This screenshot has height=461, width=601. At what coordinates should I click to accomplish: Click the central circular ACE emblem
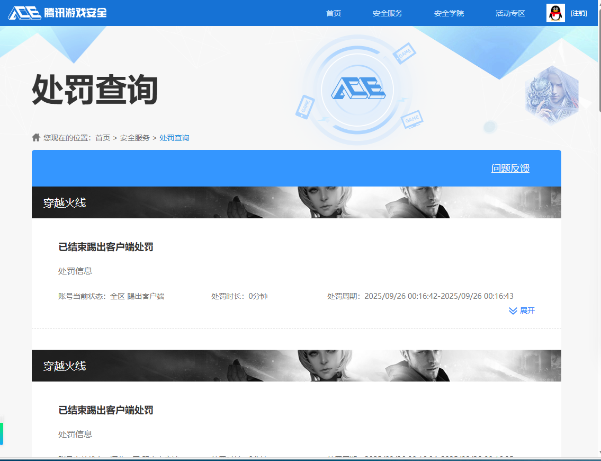click(x=358, y=88)
